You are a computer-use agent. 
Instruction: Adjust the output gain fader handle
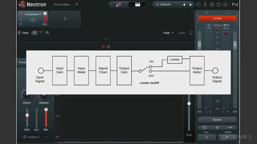tap(235, 45)
